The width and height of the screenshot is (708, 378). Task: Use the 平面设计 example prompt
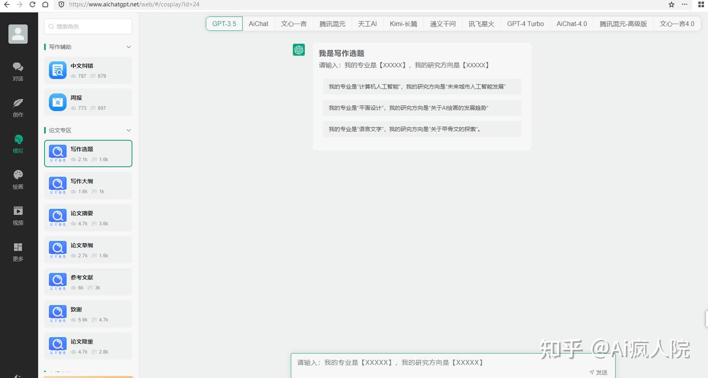(422, 108)
